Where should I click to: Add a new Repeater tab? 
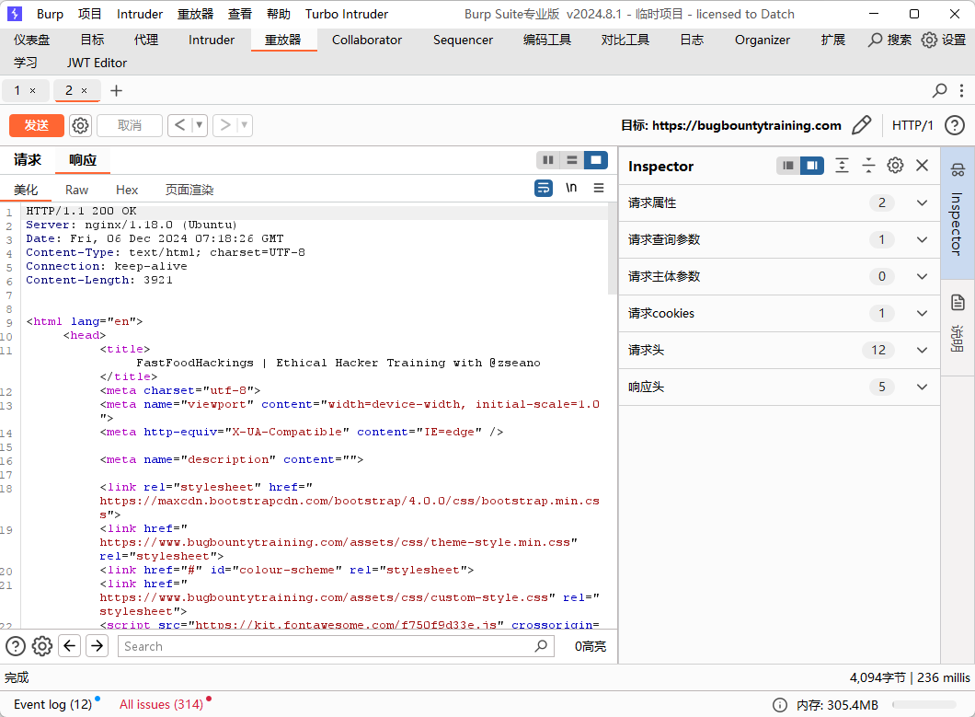116,91
